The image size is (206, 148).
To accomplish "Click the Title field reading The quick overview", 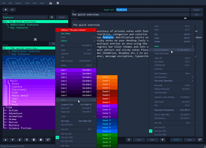I will coord(131,15).
